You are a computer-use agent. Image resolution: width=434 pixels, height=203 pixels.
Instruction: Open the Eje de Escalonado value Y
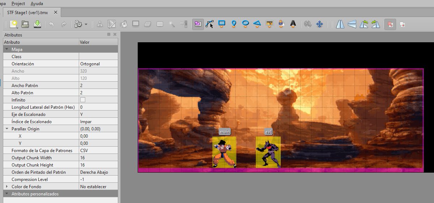(98, 115)
